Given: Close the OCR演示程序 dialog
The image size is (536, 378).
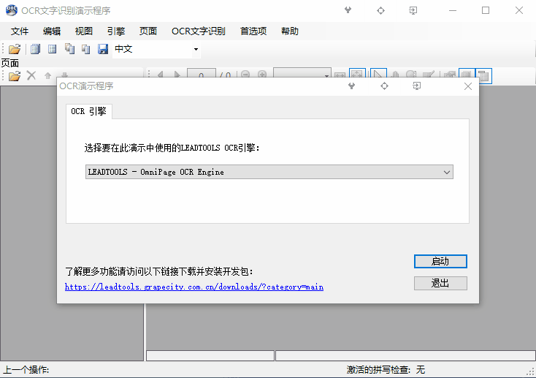Looking at the screenshot, I should pyautogui.click(x=468, y=86).
